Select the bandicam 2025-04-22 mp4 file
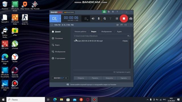The image size is (182, 102). [88, 41]
